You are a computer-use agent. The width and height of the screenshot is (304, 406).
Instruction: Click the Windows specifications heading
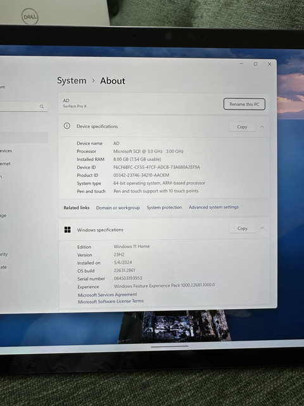tap(100, 230)
